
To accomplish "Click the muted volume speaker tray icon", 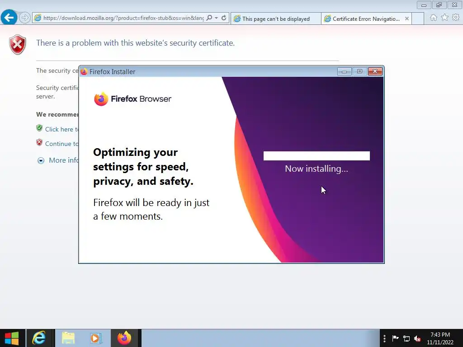I will pos(417,338).
